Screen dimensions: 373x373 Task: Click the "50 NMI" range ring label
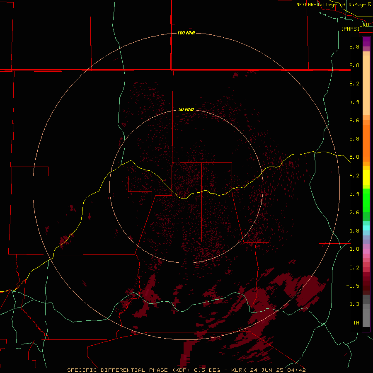[x=186, y=109]
